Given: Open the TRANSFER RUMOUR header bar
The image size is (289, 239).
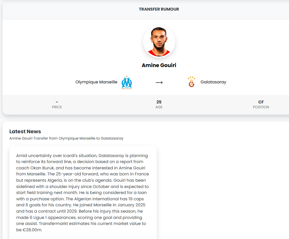Looking at the screenshot, I should pyautogui.click(x=159, y=9).
